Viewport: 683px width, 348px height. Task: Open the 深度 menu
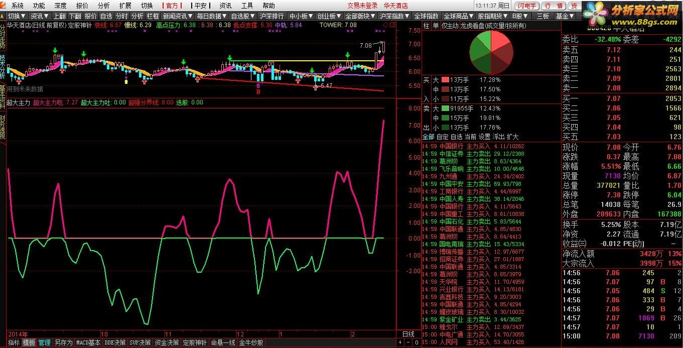tap(60, 6)
